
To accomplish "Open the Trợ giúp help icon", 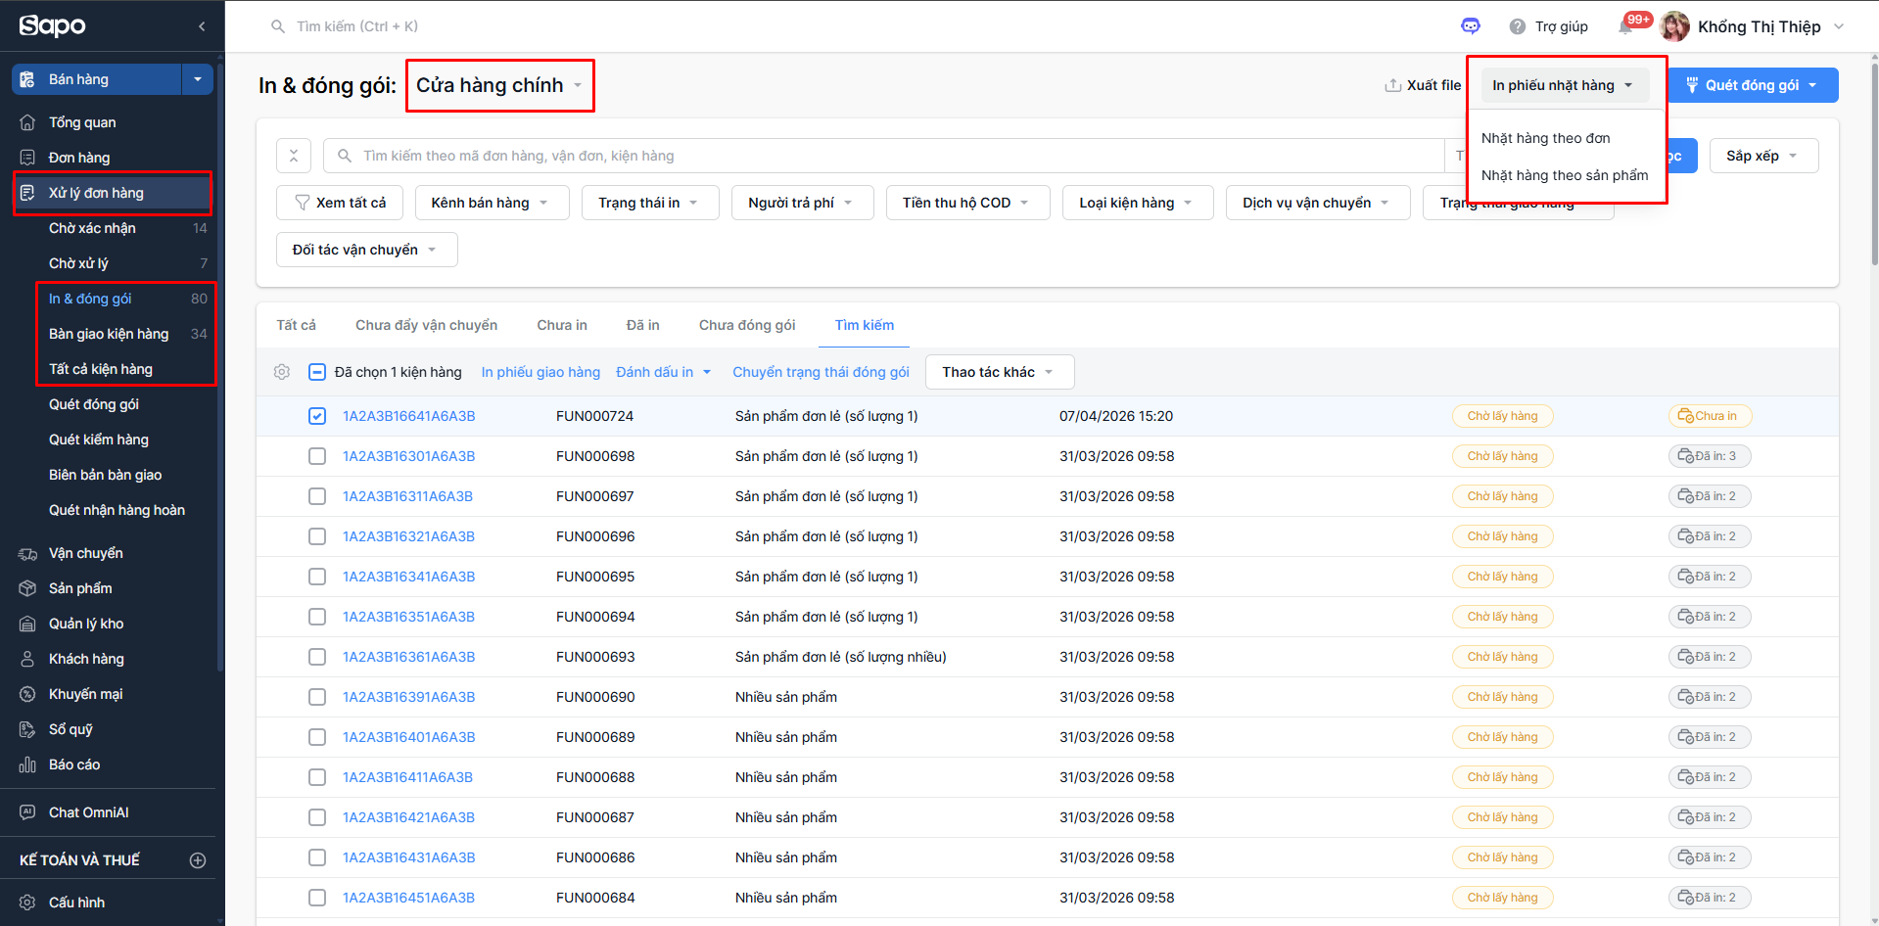I will coord(1518,26).
